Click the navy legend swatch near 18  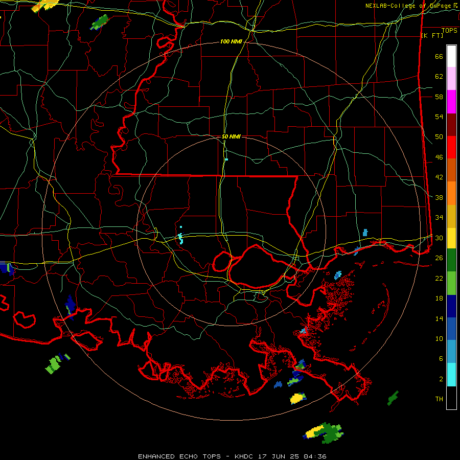[451, 306]
